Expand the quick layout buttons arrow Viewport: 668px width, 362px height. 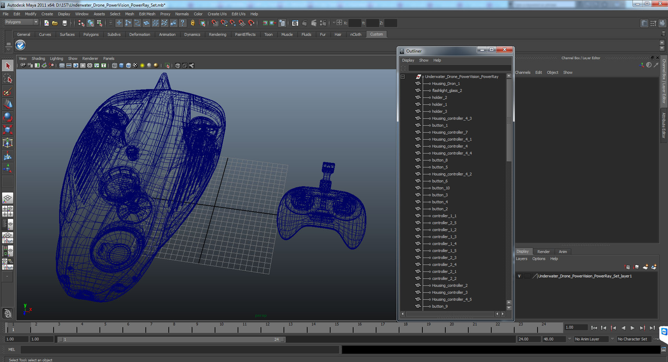(x=7, y=277)
